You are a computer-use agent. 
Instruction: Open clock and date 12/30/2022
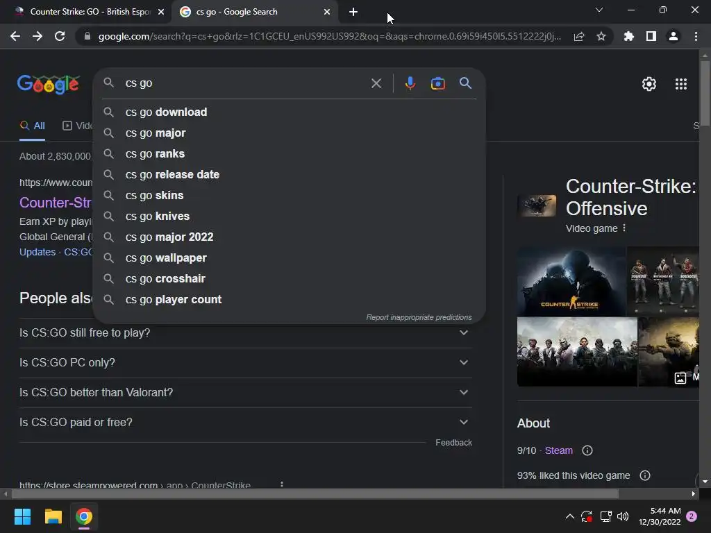[660, 516]
